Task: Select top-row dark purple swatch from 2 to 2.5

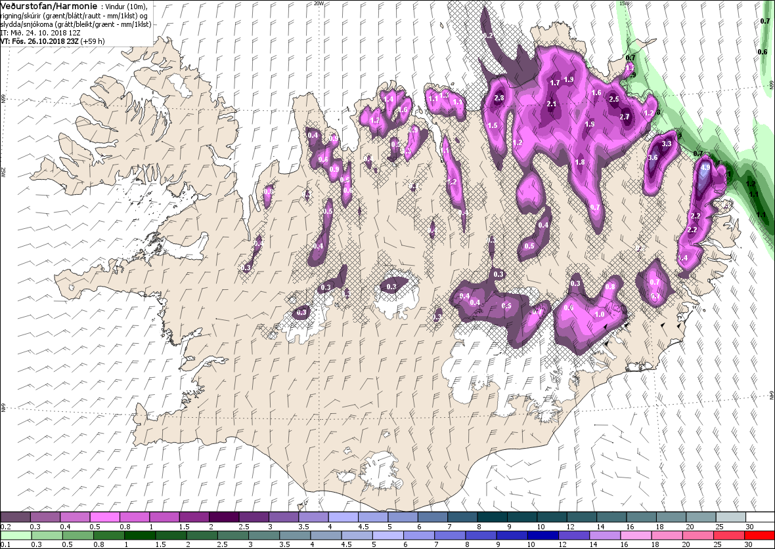Action: pos(225,517)
